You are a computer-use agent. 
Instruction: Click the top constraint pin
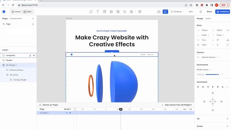213,93
